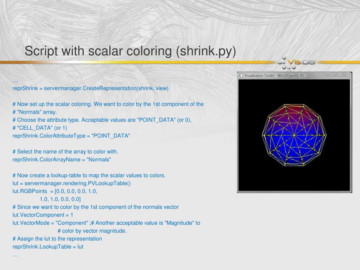
Task: Click the comment "# Choose the attribute type..."
Action: [x=102, y=120]
